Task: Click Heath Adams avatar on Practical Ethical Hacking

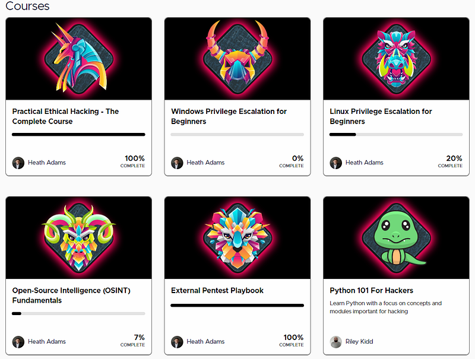Action: (x=18, y=163)
